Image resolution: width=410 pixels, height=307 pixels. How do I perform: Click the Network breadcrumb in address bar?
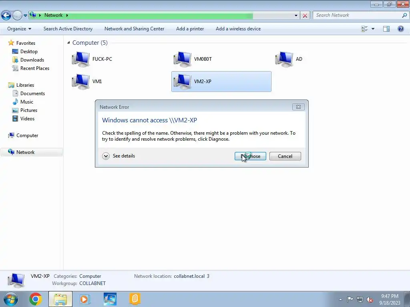click(53, 15)
